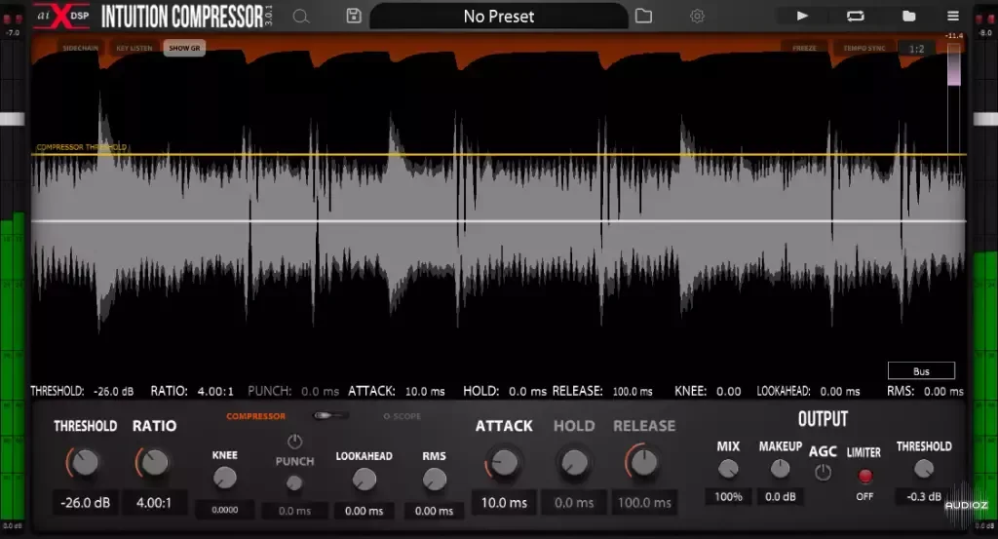Click the THRESHOLD: -26.0 dB readout
The width and height of the screenshot is (998, 539).
click(82, 392)
